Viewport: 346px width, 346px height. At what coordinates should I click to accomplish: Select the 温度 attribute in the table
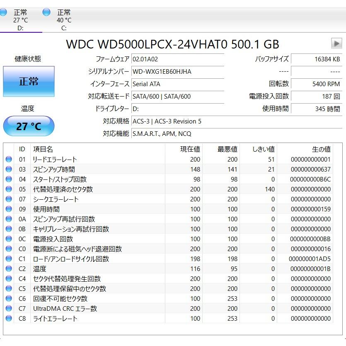click(x=40, y=269)
